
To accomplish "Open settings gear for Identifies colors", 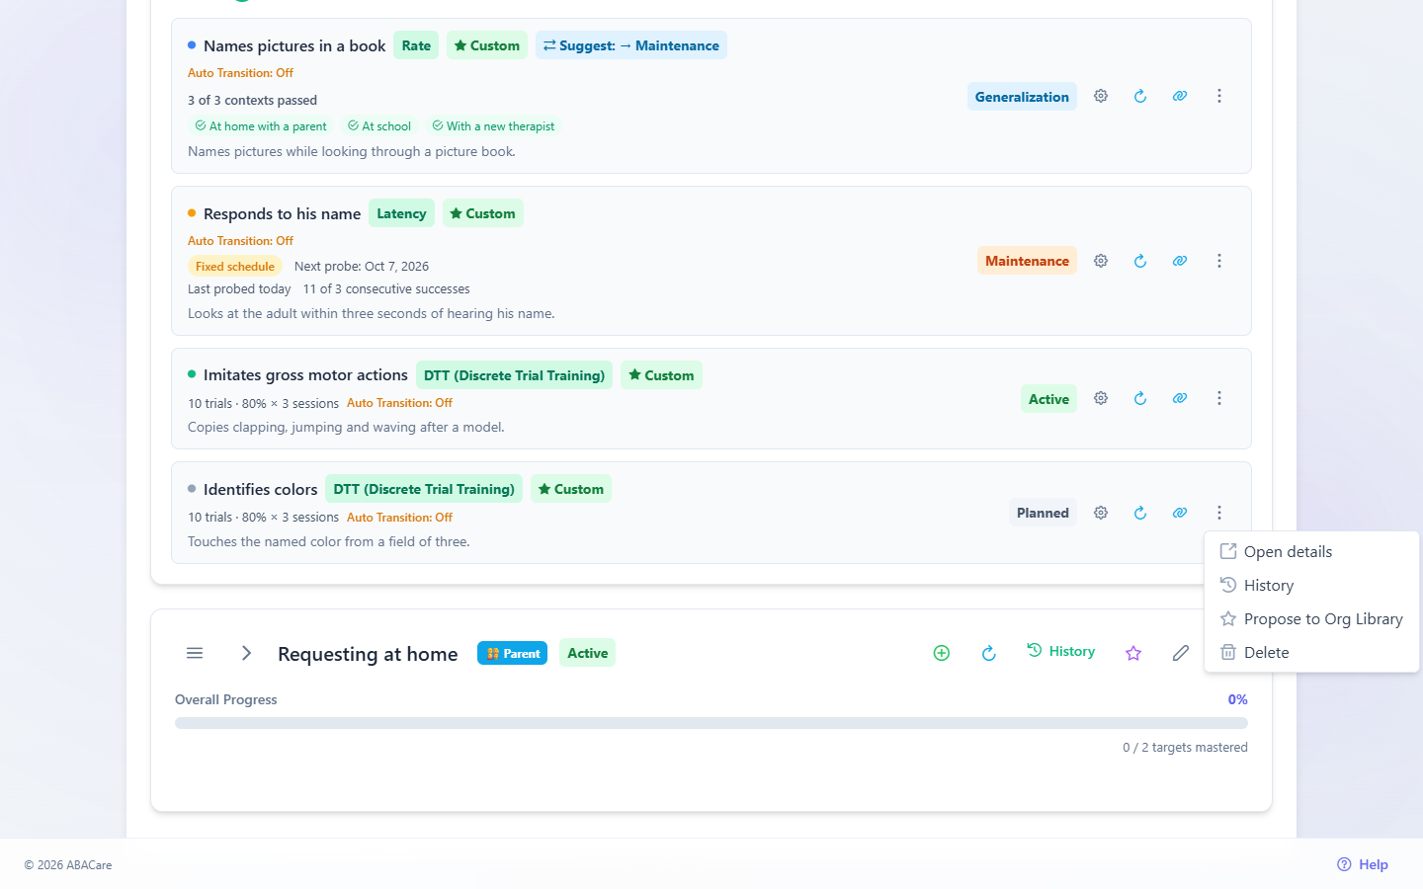I will pos(1101,513).
